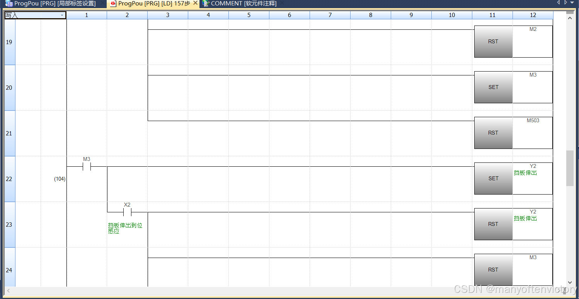Viewport: 579px width, 299px height.
Task: Switch to ProgPou 局部标签设置 tab
Action: pyautogui.click(x=55, y=3)
